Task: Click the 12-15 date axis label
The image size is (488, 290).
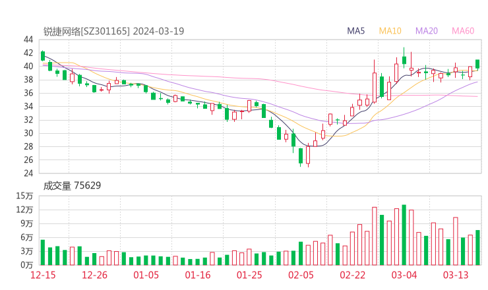Action: tap(43, 275)
